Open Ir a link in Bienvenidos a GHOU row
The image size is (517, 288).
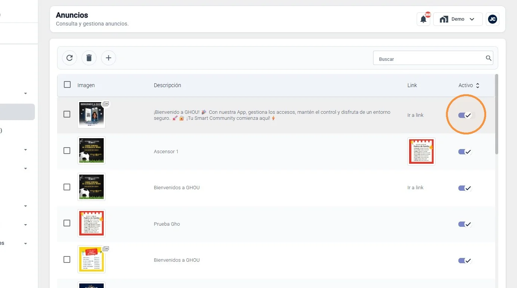coord(415,188)
